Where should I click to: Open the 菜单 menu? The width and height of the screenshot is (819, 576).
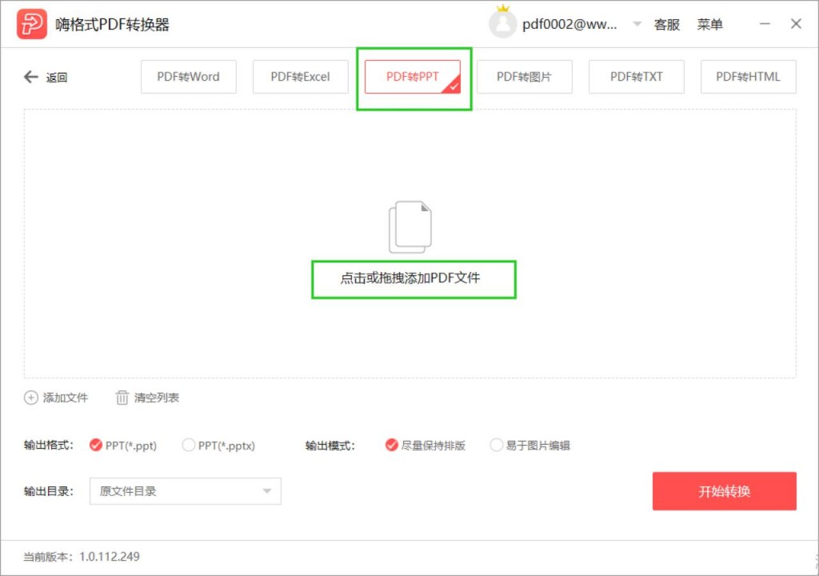[710, 25]
